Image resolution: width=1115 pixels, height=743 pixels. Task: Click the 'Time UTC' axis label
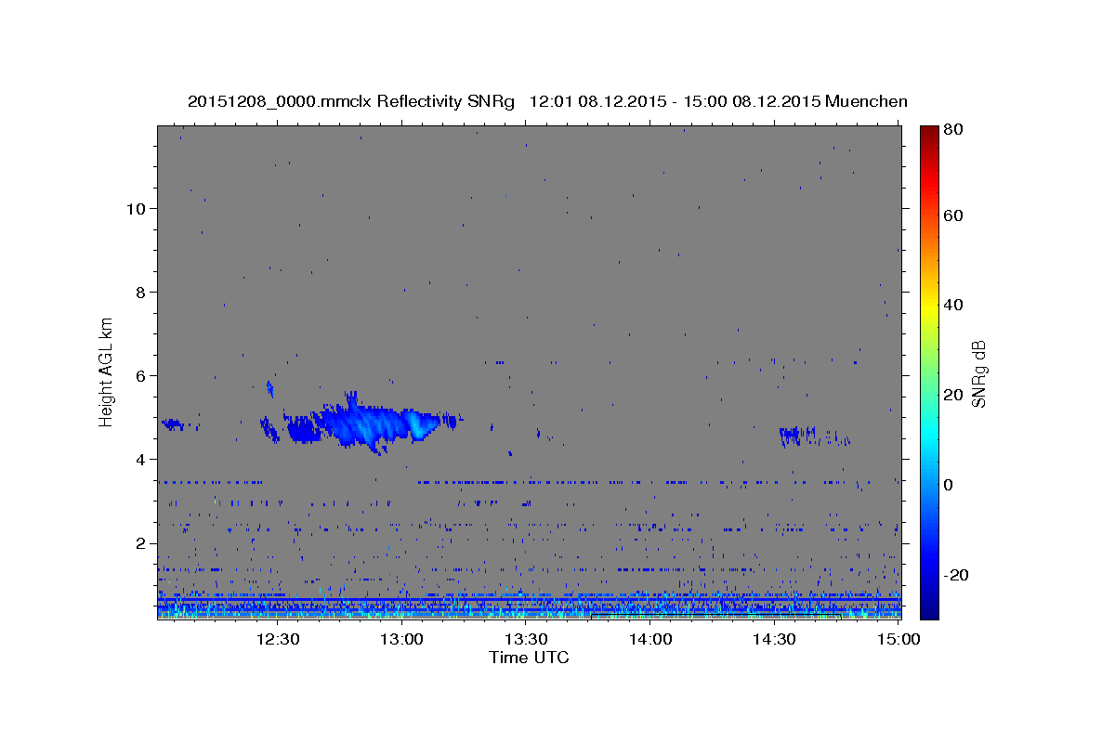(529, 658)
